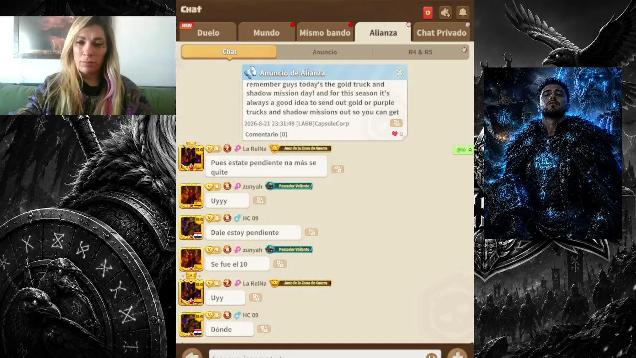Click the megaphone icon in Anuncio de Alianza
The width and height of the screenshot is (636, 358).
tap(251, 73)
